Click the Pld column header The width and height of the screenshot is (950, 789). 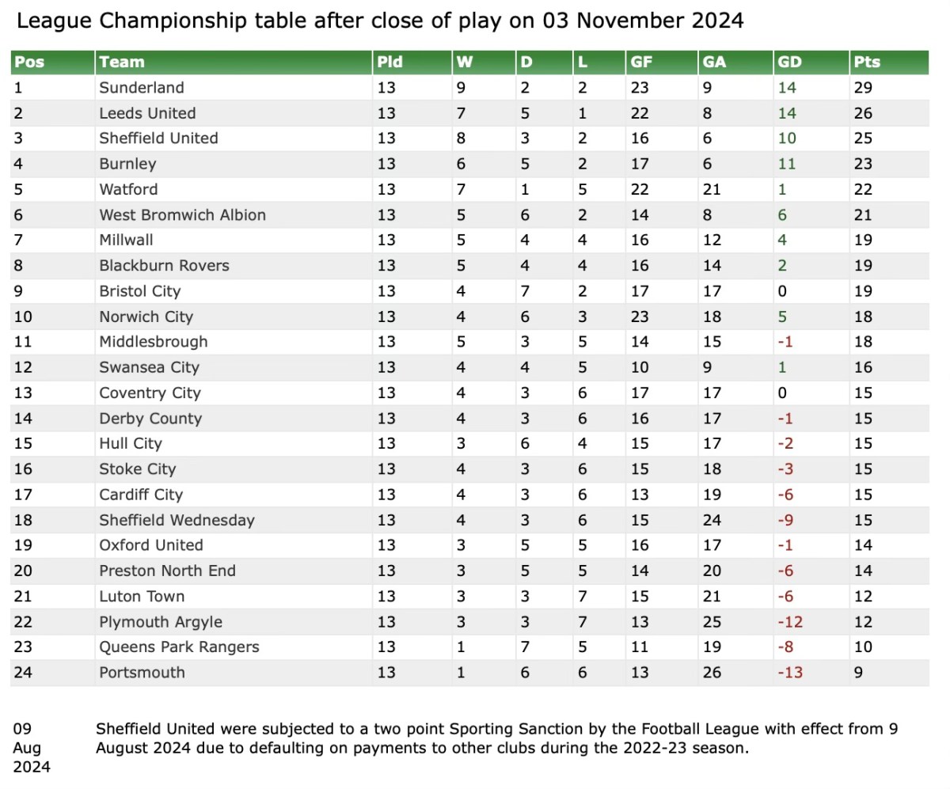pos(389,62)
